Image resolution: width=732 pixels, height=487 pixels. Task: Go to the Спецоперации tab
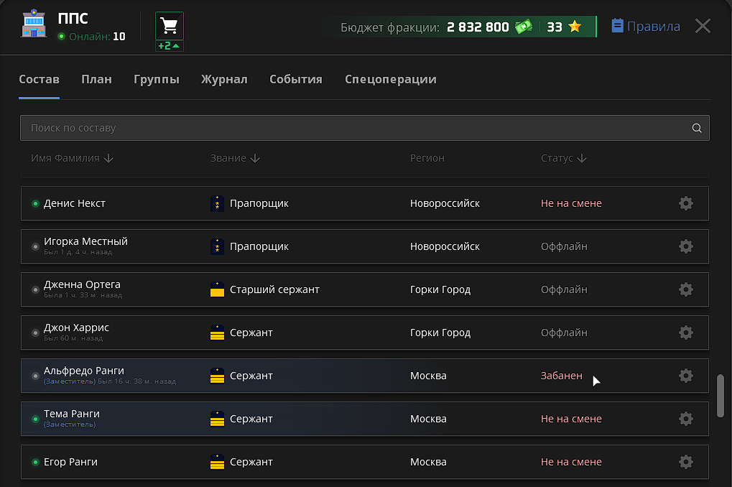point(390,80)
